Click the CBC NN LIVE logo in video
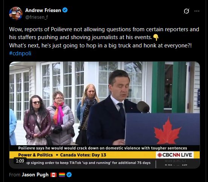The width and height of the screenshot is (208, 182). click(x=175, y=155)
